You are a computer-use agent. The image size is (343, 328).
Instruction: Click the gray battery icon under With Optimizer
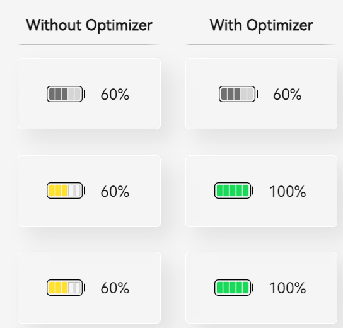point(238,94)
